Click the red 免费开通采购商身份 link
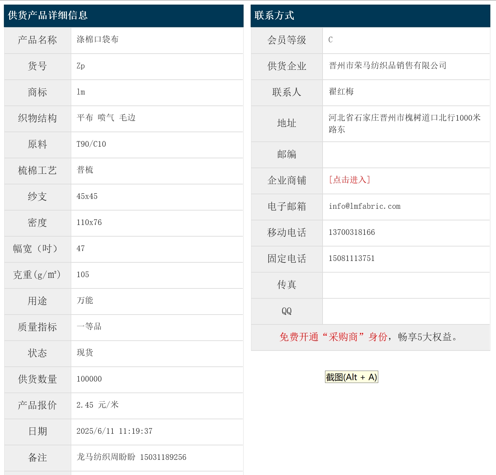This screenshot has height=475, width=496. pyautogui.click(x=333, y=337)
